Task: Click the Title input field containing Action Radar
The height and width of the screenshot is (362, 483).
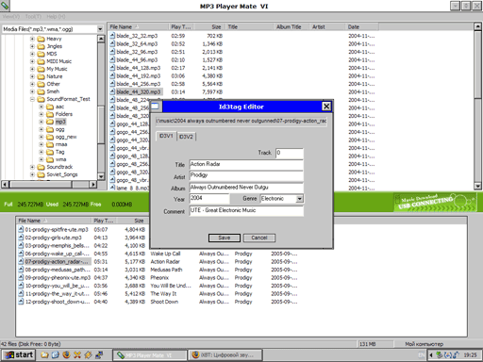Action: 246,164
